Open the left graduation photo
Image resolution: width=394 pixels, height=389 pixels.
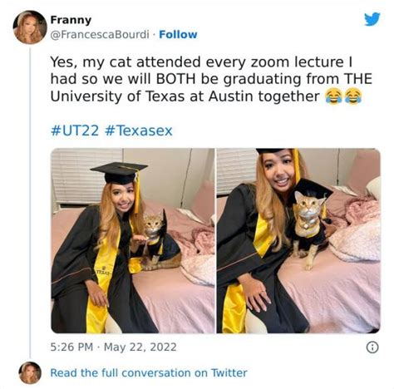coord(133,241)
